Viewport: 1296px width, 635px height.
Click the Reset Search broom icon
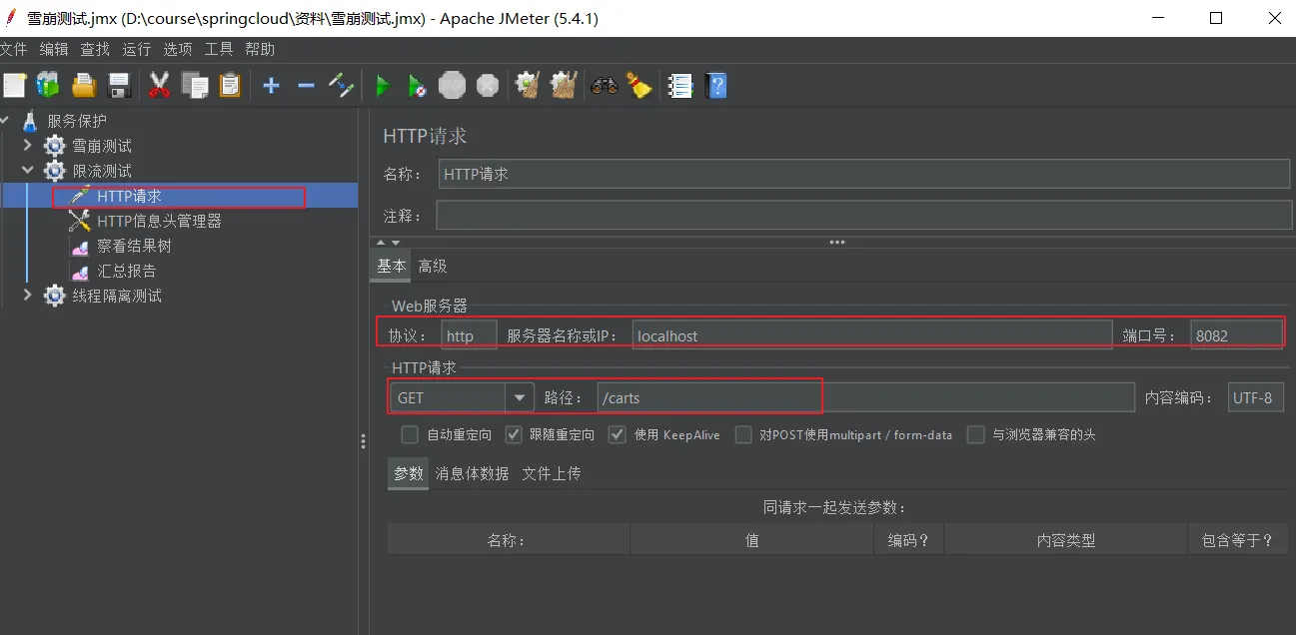point(639,86)
